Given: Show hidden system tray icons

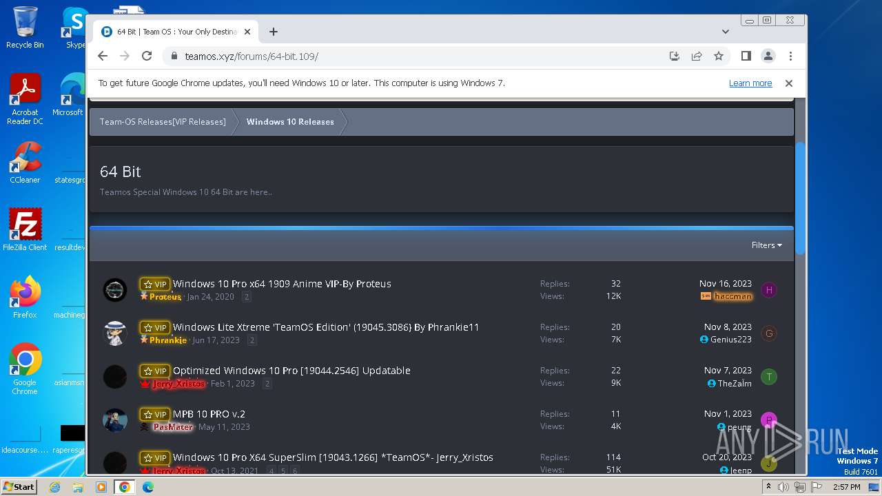Looking at the screenshot, I should click(x=769, y=486).
